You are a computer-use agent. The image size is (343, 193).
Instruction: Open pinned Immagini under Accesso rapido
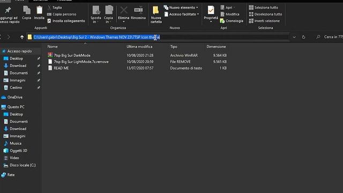[x=18, y=80]
